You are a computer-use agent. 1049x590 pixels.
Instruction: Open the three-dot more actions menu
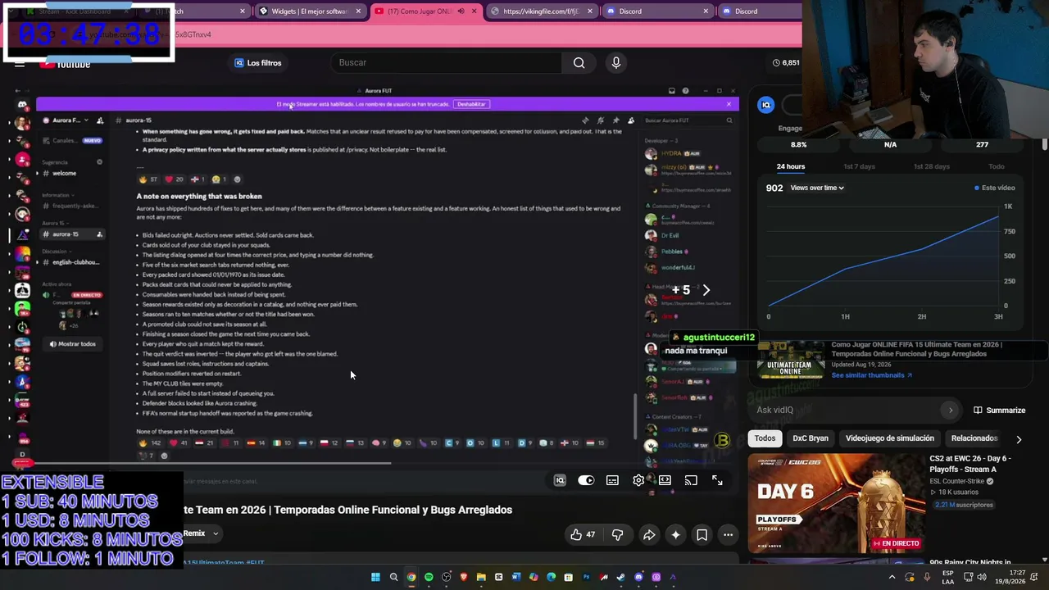coord(728,535)
